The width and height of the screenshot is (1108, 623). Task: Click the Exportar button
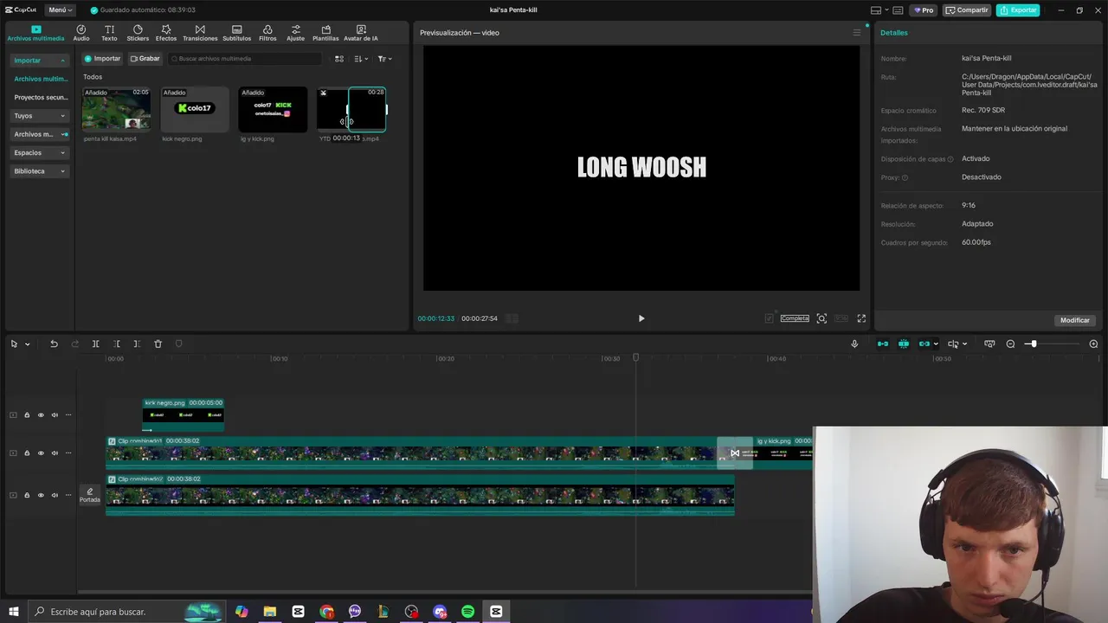click(1018, 10)
